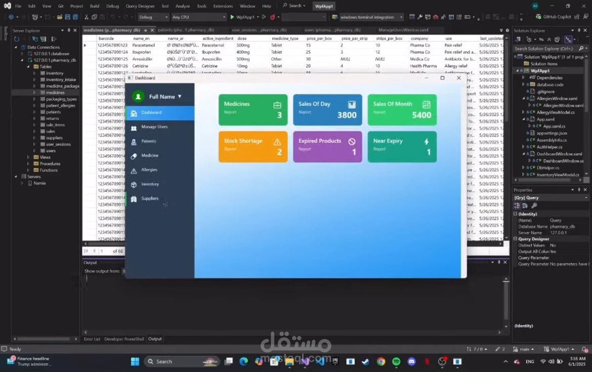The height and width of the screenshot is (372, 592).
Task: Click the Hot Reload flame icon
Action: (x=273, y=17)
